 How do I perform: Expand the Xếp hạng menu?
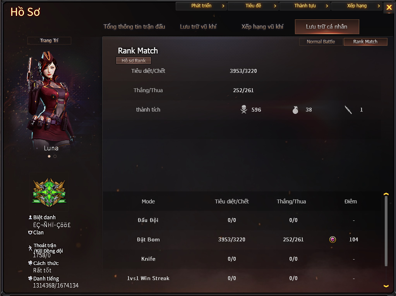(x=357, y=6)
